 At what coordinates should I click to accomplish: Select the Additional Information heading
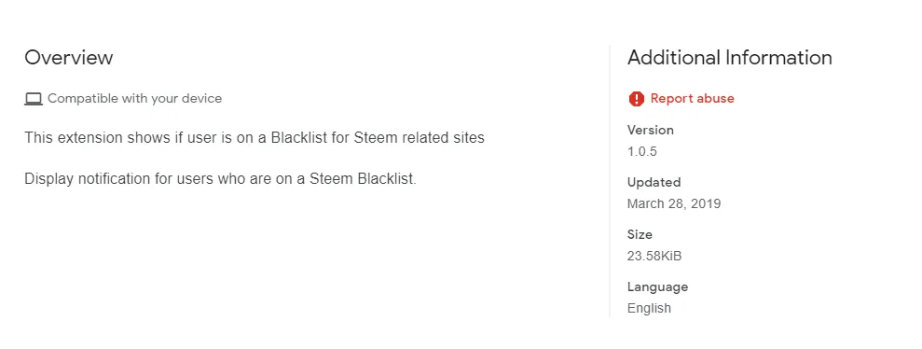(730, 58)
